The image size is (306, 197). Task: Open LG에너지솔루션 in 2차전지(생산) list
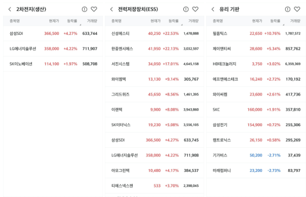point(53,49)
